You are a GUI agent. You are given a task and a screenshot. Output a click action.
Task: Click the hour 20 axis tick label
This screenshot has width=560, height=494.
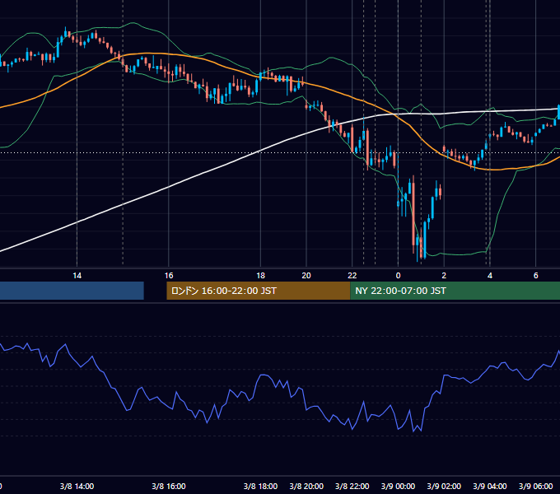pyautogui.click(x=306, y=276)
